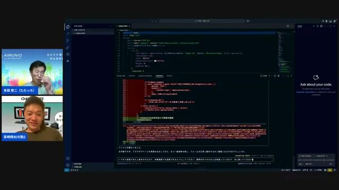The image size is (339, 190).
Task: Open the Explorer panel's more actions menu
Action: point(111,26)
